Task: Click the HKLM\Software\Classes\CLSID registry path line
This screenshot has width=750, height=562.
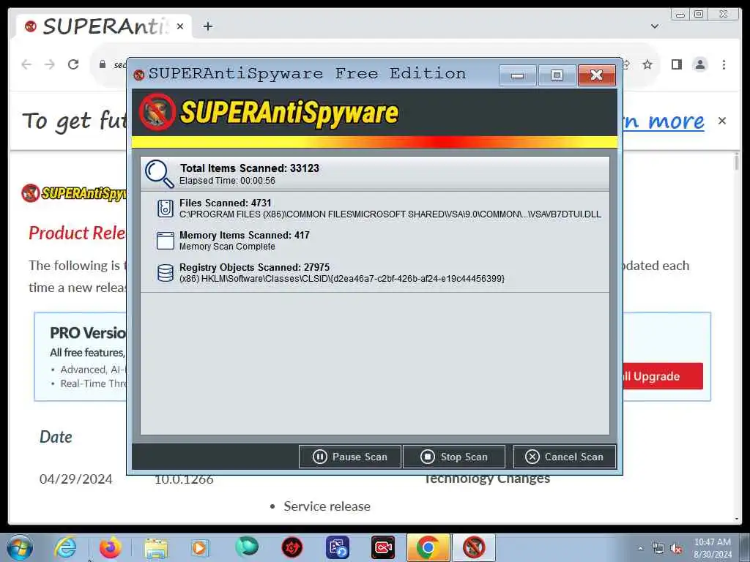Action: tap(342, 279)
